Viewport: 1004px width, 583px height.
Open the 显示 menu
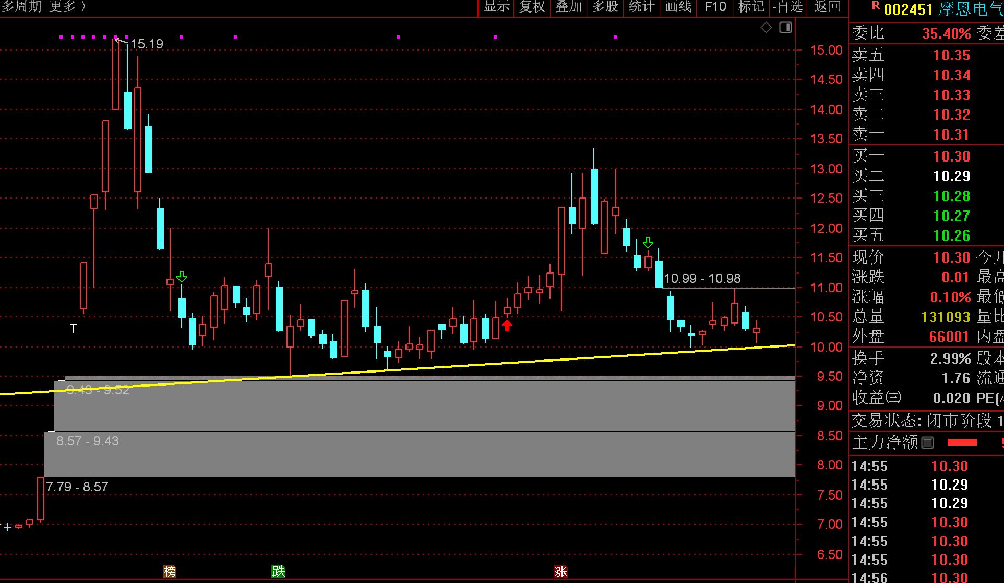[x=496, y=7]
